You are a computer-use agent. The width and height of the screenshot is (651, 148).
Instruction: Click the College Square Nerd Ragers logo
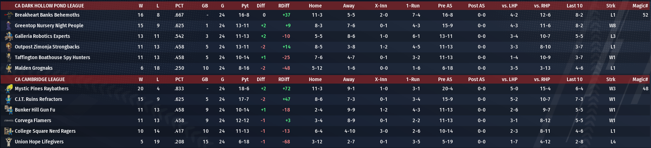click(9, 131)
